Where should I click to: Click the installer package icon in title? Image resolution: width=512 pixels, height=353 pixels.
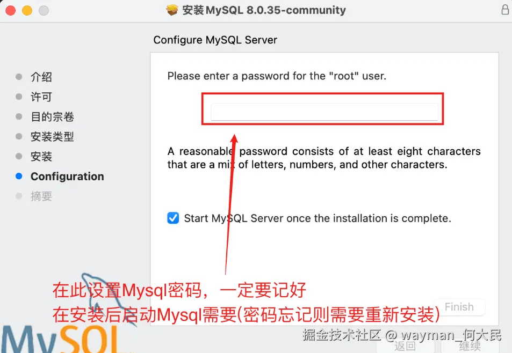(x=172, y=10)
